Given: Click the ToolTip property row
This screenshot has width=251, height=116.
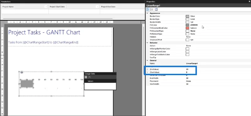Looking at the screenshot, I should click(199, 58).
